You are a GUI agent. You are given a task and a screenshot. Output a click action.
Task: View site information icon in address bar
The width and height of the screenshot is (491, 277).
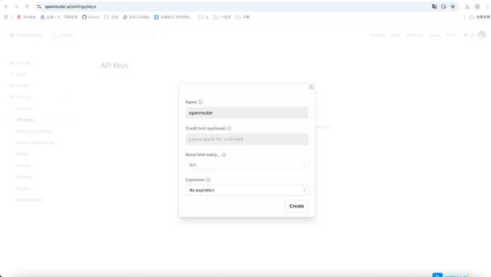tap(39, 6)
